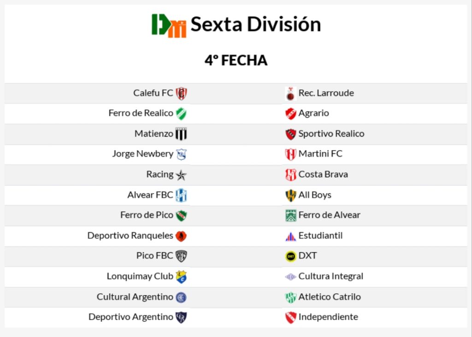This screenshot has width=472, height=337.
Task: Click the Sportivo Realico crest
Action: (x=290, y=134)
